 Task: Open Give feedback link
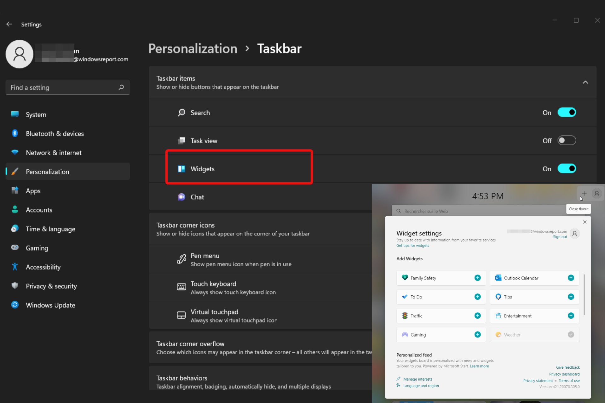point(568,367)
